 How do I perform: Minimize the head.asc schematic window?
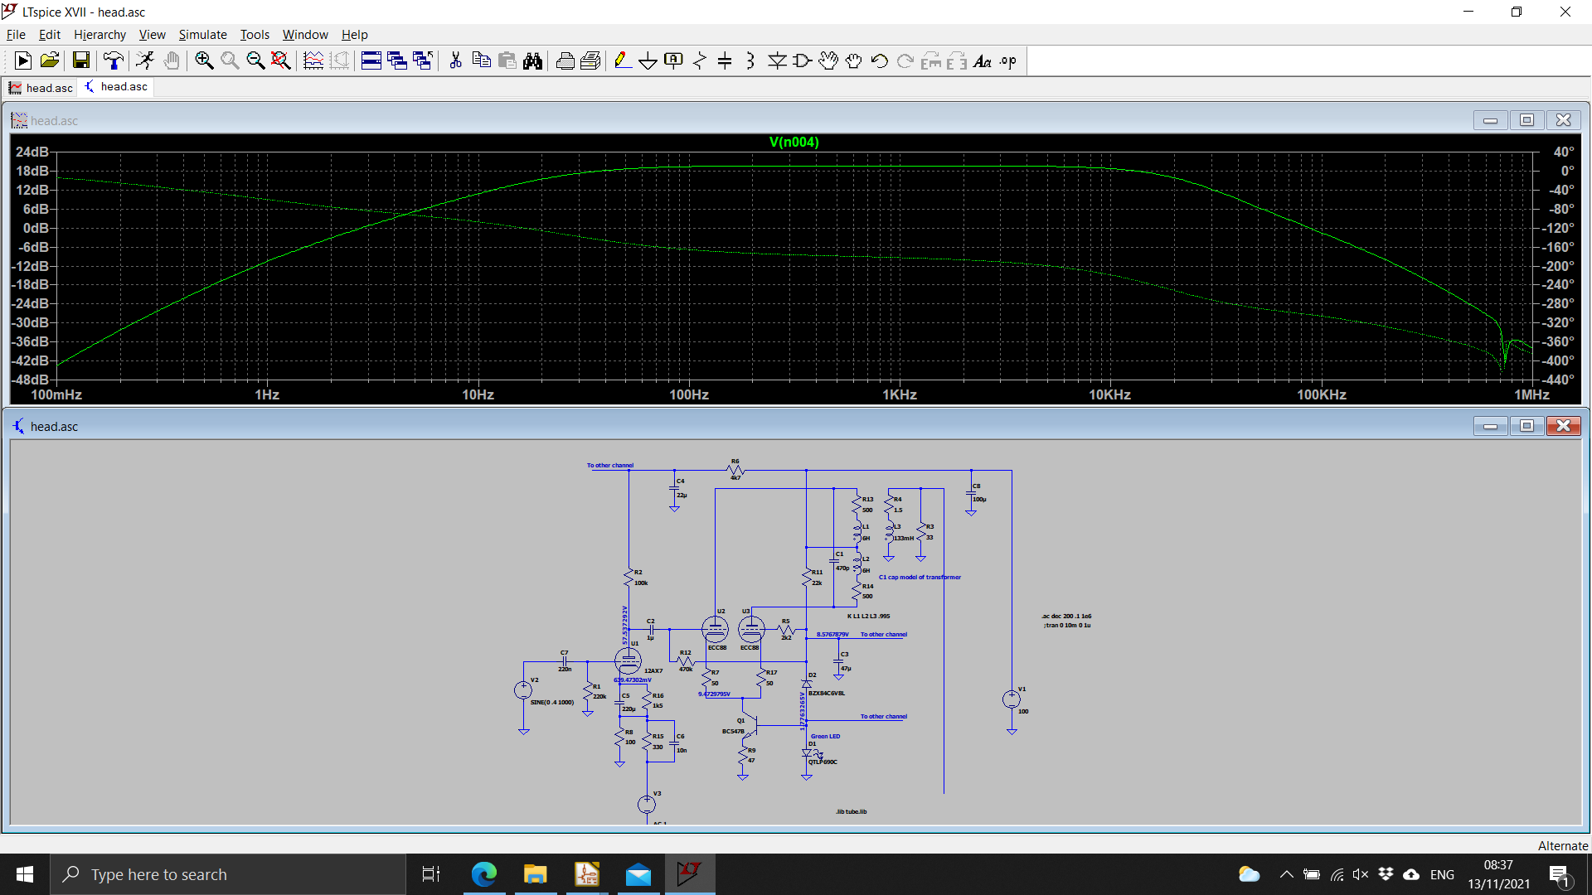1490,426
